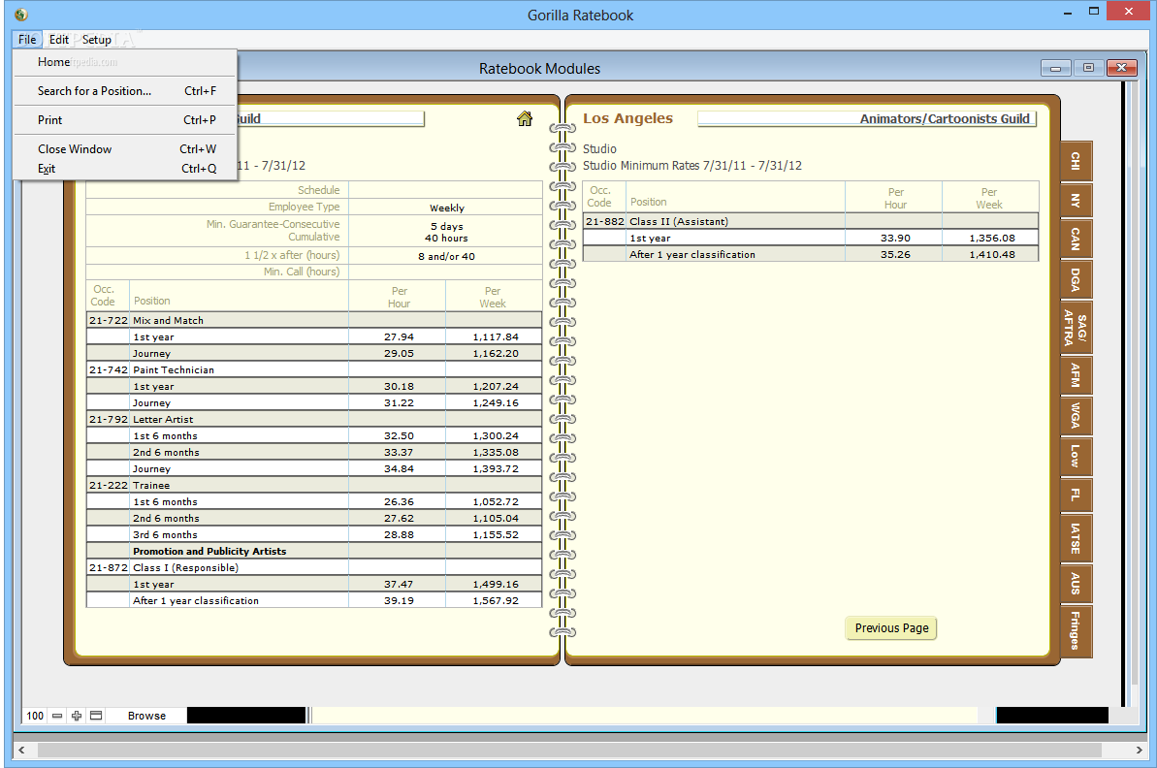Switch to the FL tab
Screen dimensions: 1157x768
(x=1076, y=495)
